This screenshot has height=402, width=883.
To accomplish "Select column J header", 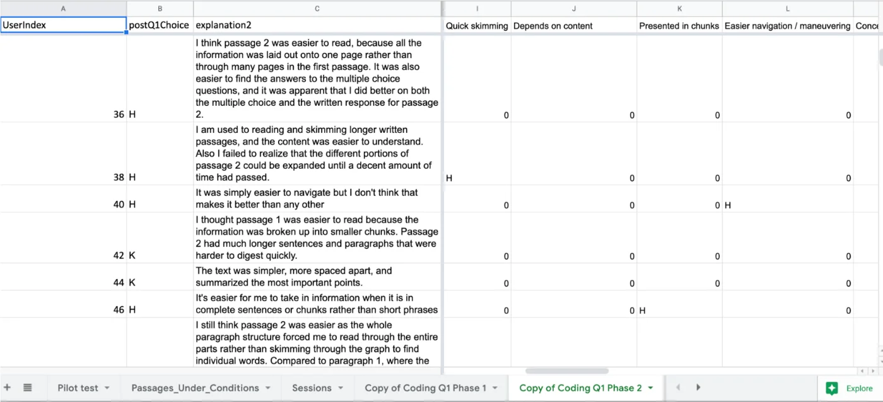I will (573, 9).
